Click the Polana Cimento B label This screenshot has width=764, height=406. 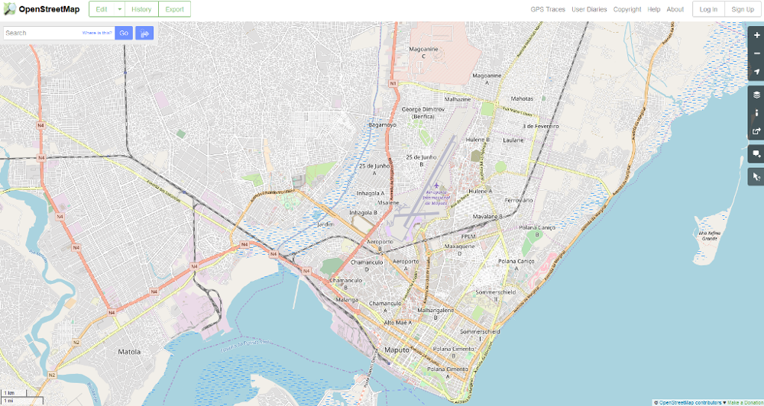pyautogui.click(x=454, y=352)
